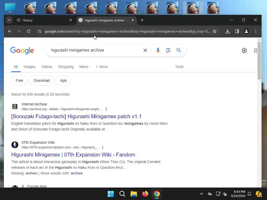Open more options for Internet Archive result
This screenshot has width=267, height=200.
pos(106,109)
